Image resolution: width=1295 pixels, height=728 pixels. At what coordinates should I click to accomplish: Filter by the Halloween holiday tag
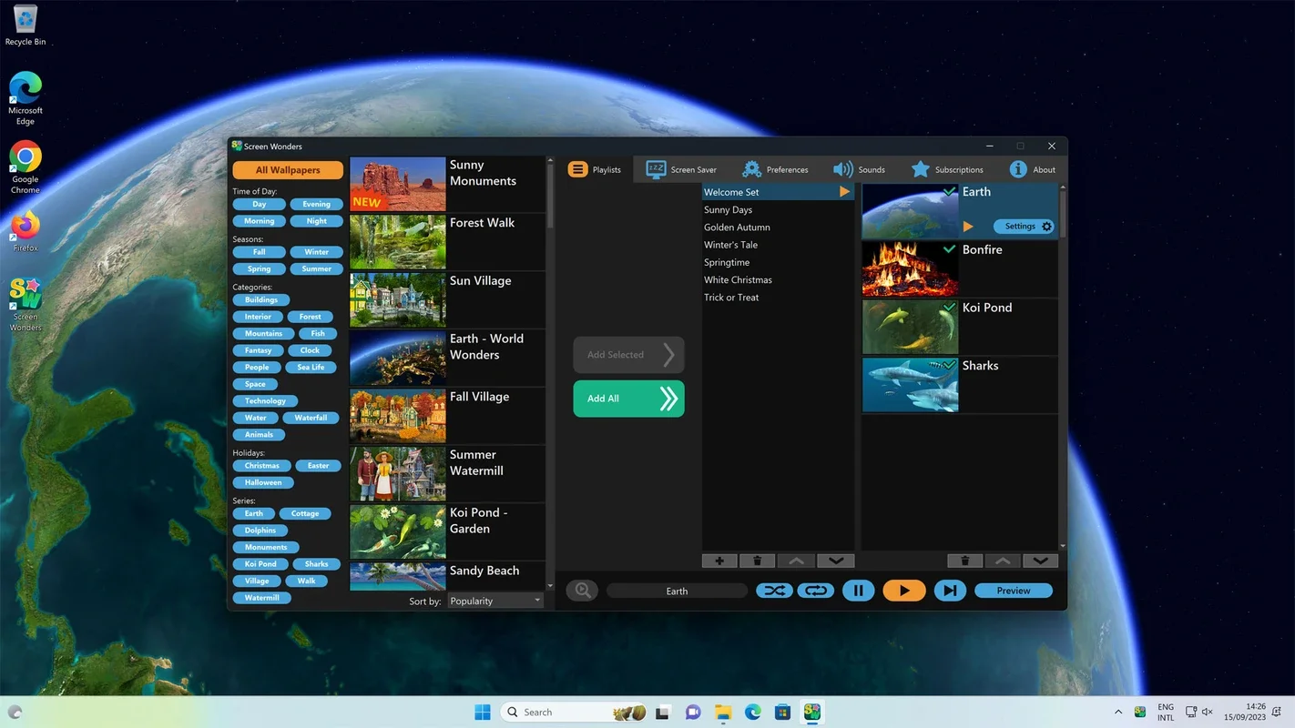[263, 482]
